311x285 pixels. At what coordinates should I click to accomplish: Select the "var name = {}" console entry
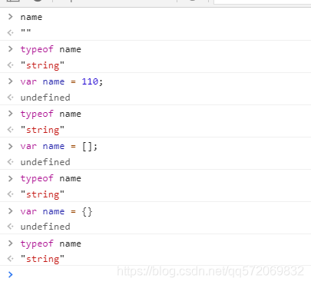coord(56,211)
